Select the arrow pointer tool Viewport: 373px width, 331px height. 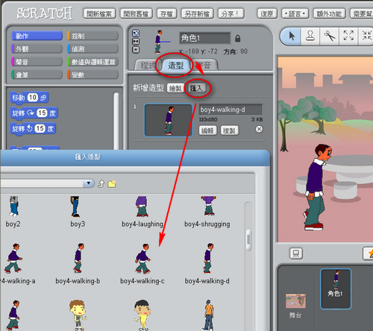(x=292, y=36)
